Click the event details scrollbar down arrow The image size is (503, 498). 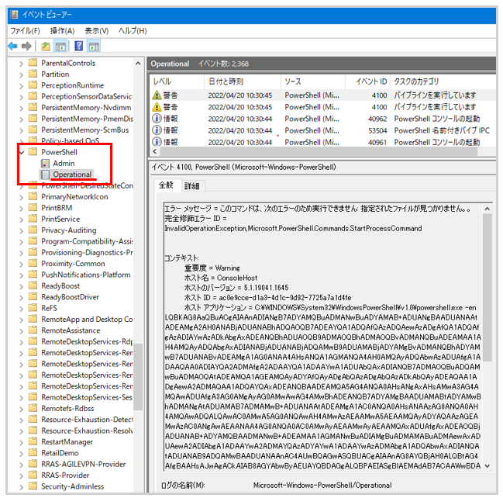tap(487, 466)
